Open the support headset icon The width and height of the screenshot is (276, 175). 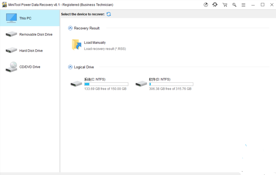click(215, 5)
